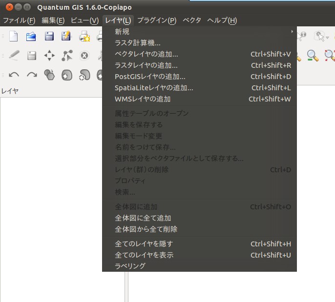Choose ベクタレイヤの追加... entry
The image size is (335, 302).
coord(199,54)
